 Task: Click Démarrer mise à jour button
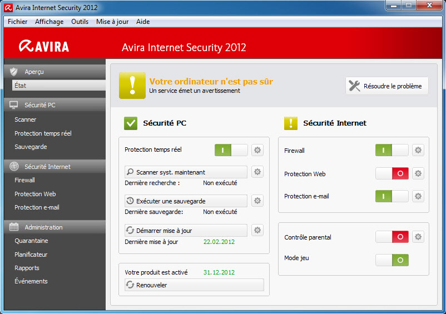[186, 231]
